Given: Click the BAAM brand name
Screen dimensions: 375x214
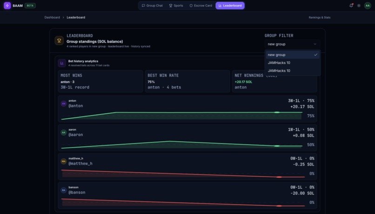Looking at the screenshot, I should (x=18, y=6).
